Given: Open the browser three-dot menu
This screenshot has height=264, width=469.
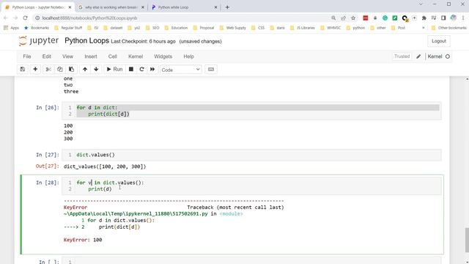Looking at the screenshot, I should click(x=463, y=18).
